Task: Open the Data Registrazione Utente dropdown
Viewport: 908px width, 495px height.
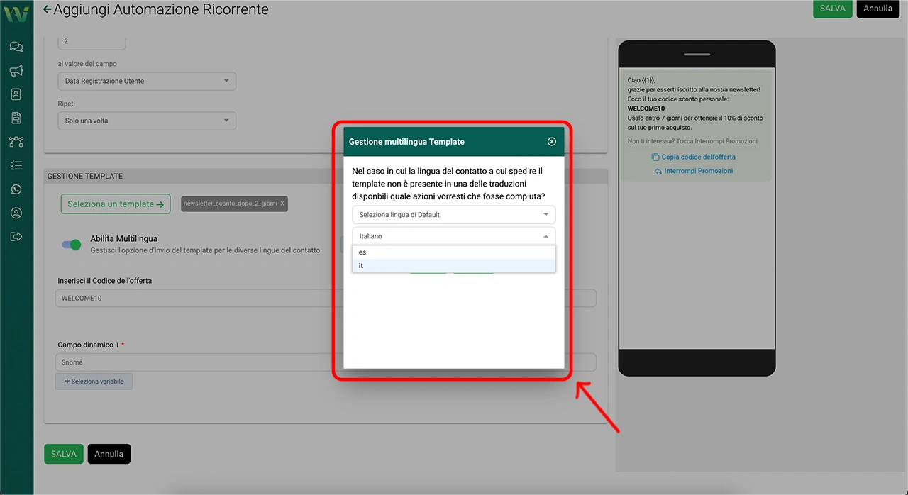Action: [x=147, y=81]
